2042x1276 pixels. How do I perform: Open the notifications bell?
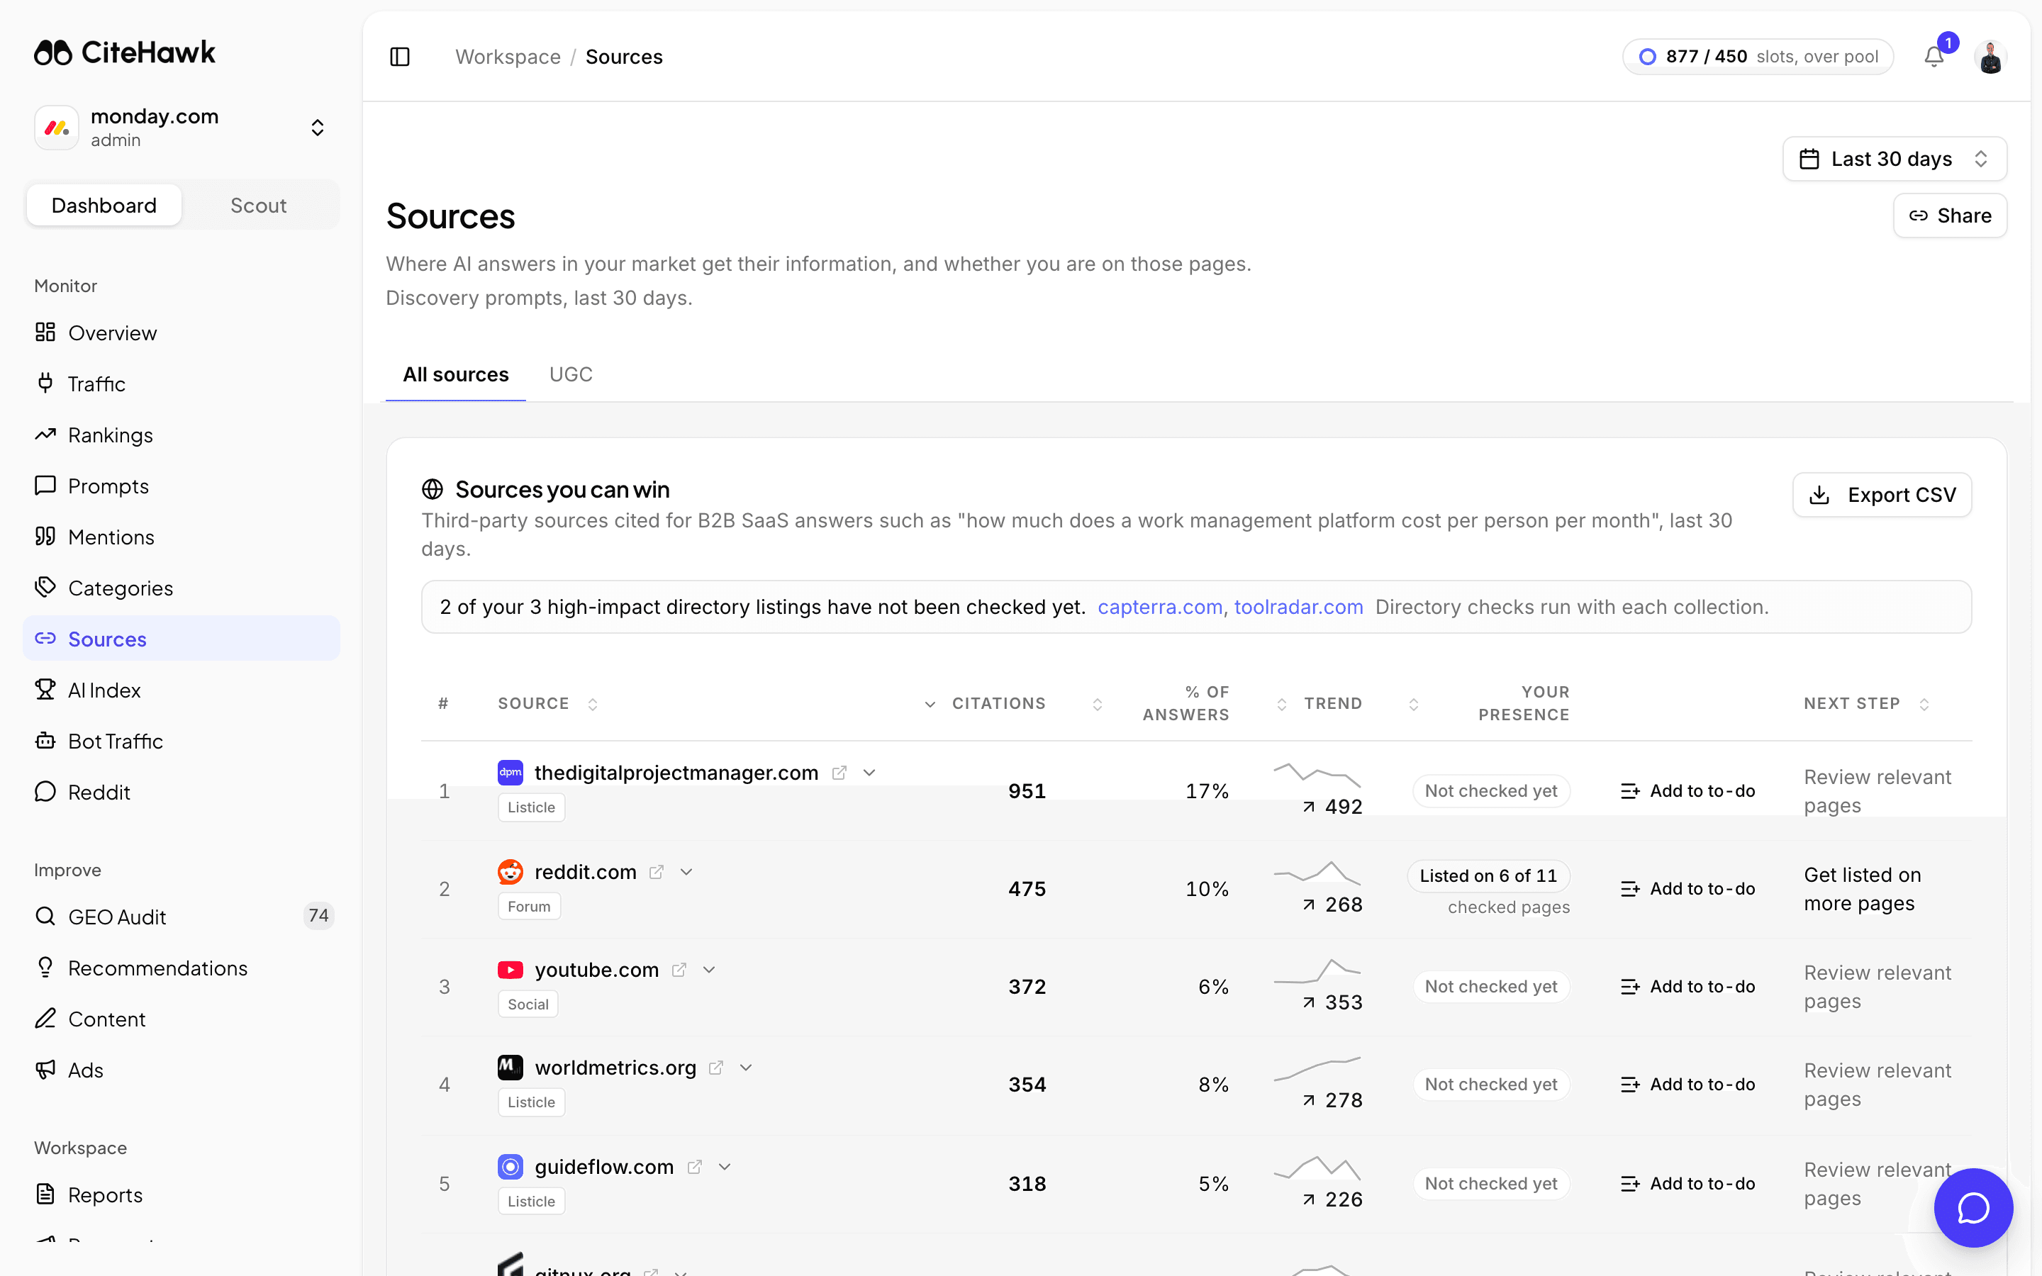tap(1933, 57)
